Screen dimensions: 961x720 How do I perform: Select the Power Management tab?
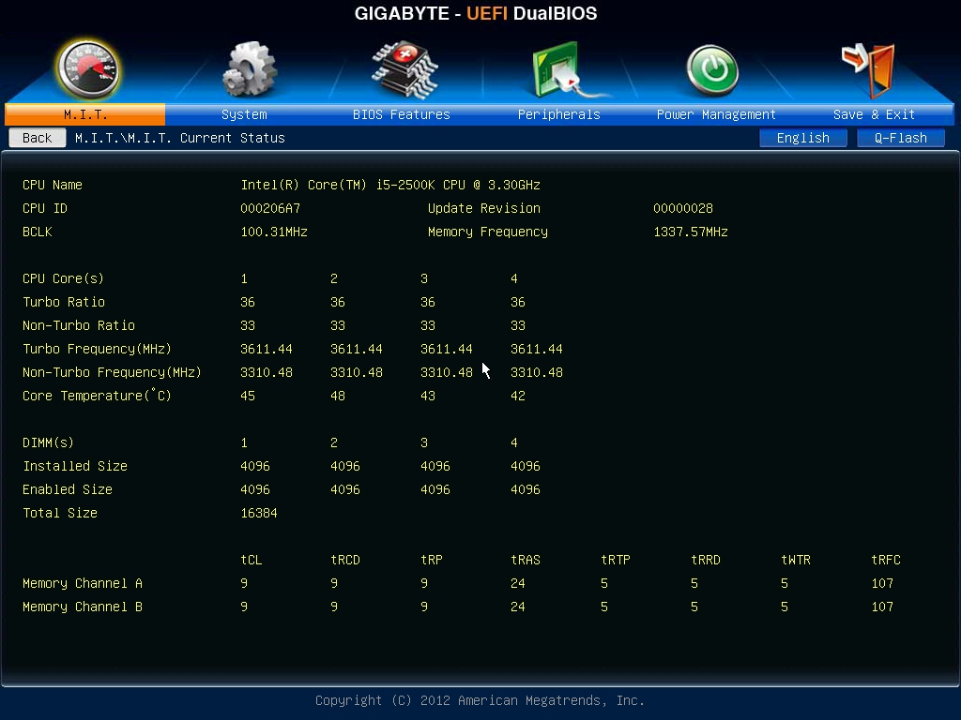(716, 114)
